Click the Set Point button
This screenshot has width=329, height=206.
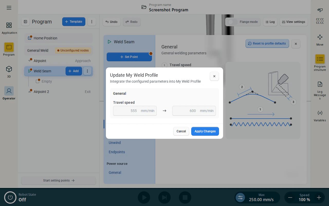[129, 57]
